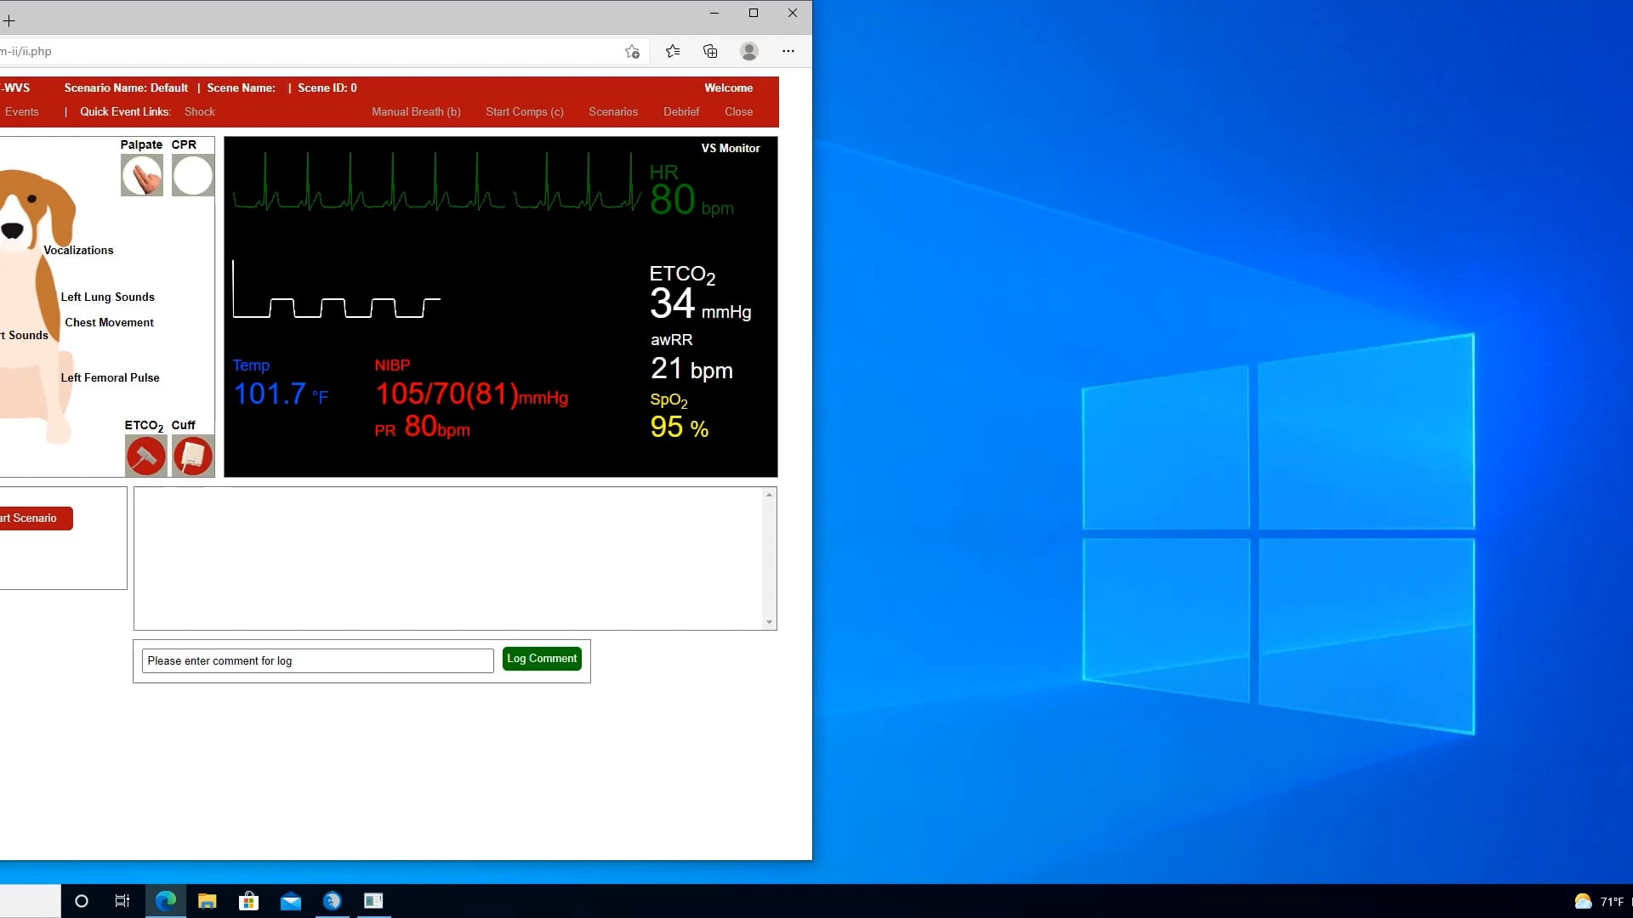Click the Palpate hand icon
The width and height of the screenshot is (1633, 918).
(x=142, y=177)
